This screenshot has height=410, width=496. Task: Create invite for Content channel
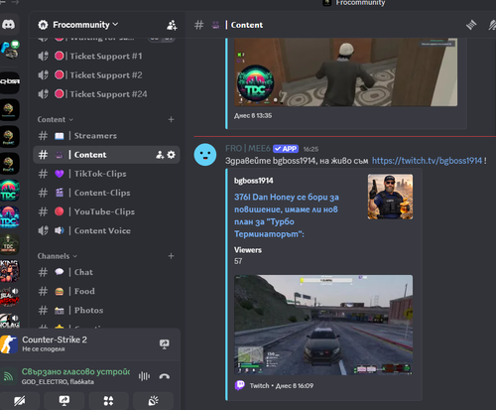coord(160,155)
